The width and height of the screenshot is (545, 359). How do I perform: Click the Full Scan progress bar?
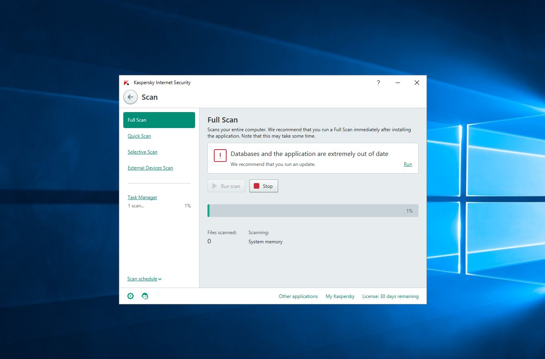[313, 211]
